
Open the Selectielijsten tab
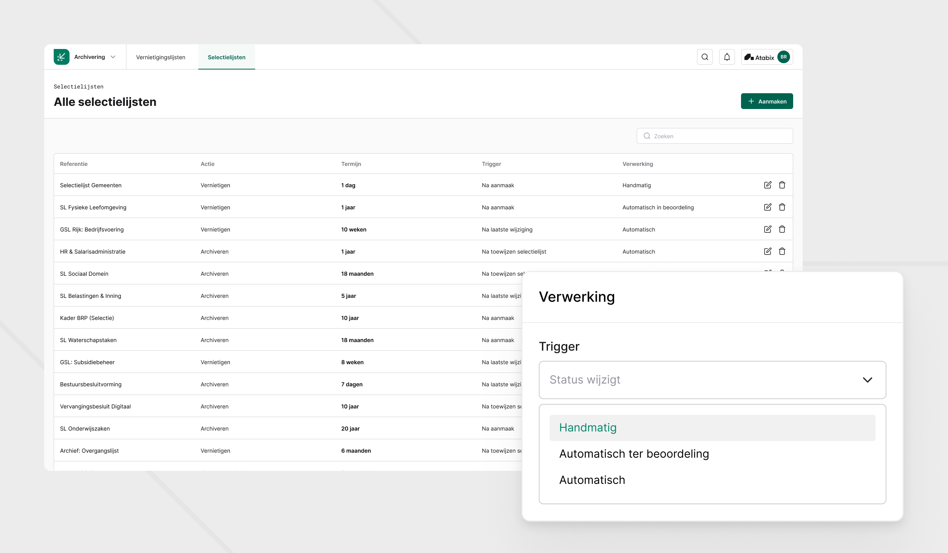(226, 57)
